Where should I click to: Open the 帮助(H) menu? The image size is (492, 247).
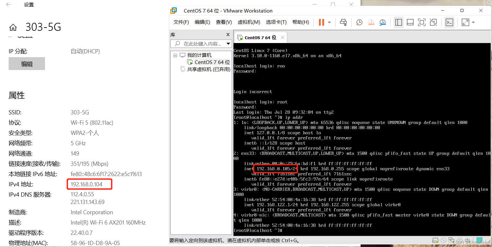point(301,22)
